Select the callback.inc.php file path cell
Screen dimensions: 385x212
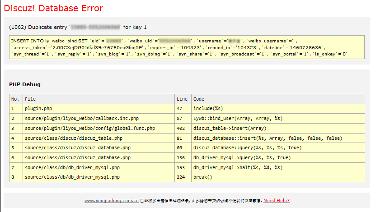(99, 118)
